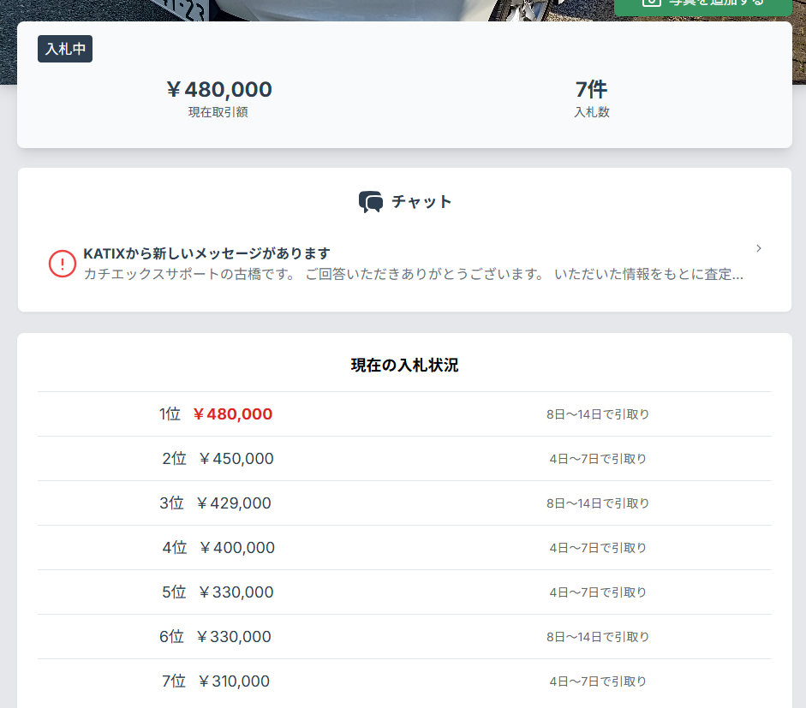Click the red exclamation alert icon
The height and width of the screenshot is (708, 806).
[63, 264]
